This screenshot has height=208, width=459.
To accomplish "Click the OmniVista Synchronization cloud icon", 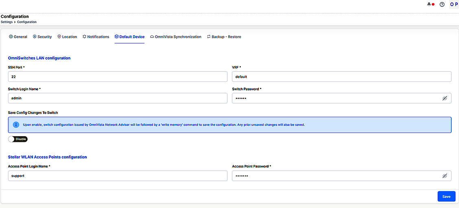I will pos(152,36).
